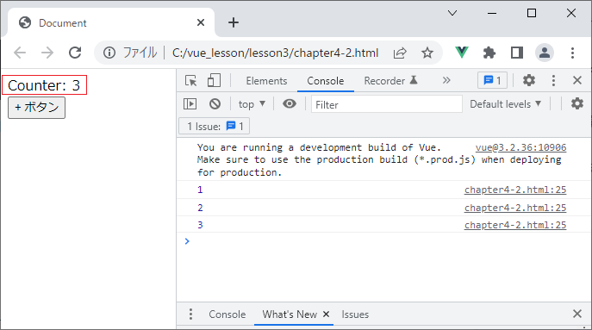Image resolution: width=592 pixels, height=330 pixels.
Task: Maximize the browser window
Action: click(x=532, y=13)
